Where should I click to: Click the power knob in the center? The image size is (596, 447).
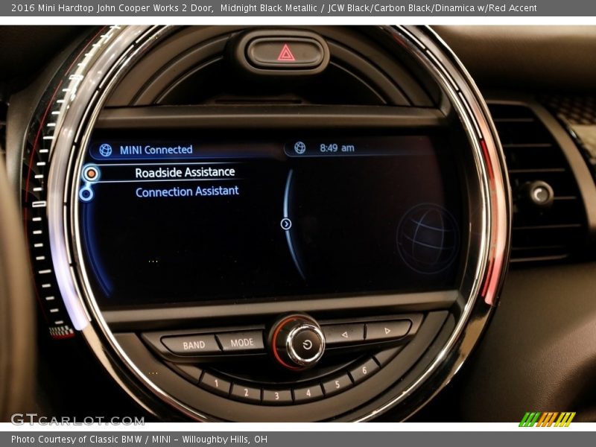305,344
